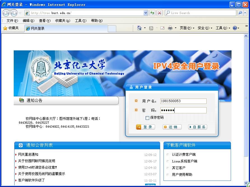250x187 pixels.
Task: Click the orange arrow bullet beside 密码
Action: tap(136, 110)
